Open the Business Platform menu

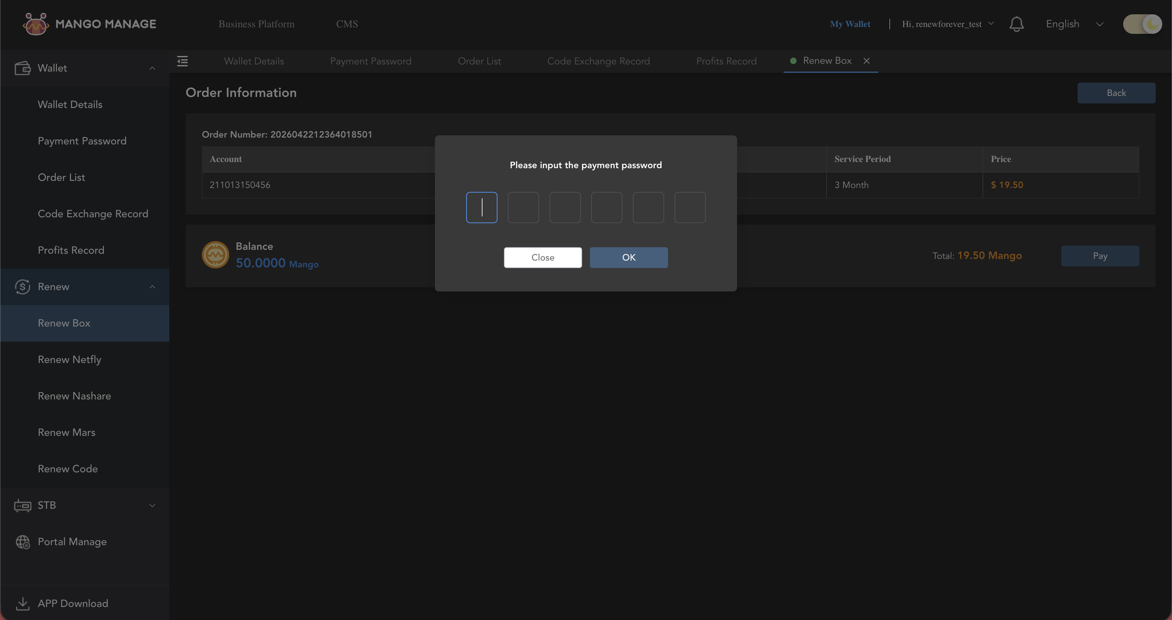[x=256, y=24]
